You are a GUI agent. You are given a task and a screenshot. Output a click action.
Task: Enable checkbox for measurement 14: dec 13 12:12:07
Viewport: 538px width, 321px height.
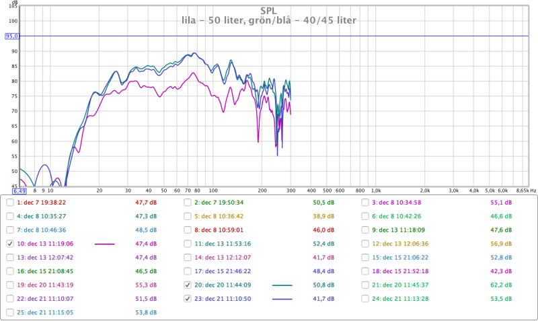point(188,258)
